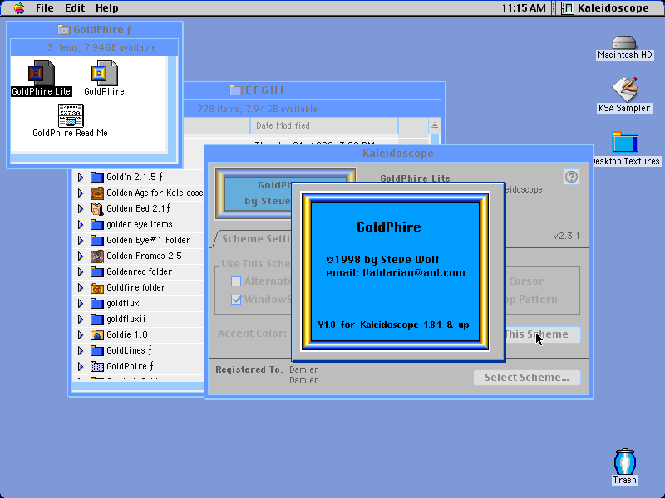Open the Help menu

pyautogui.click(x=107, y=8)
